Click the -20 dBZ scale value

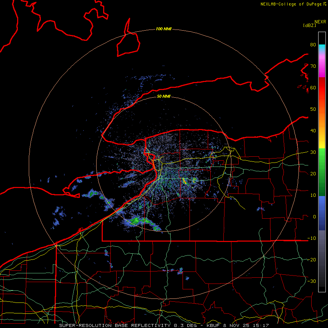(x=312, y=260)
